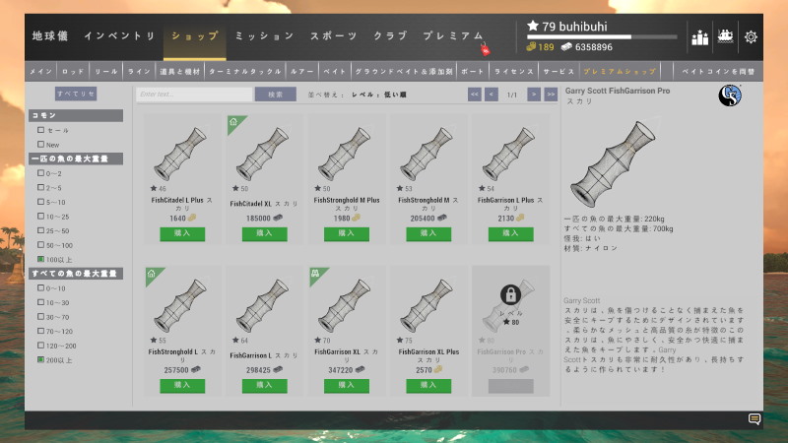Collapse the コモン filter section
Image resolution: width=788 pixels, height=443 pixels.
point(76,115)
